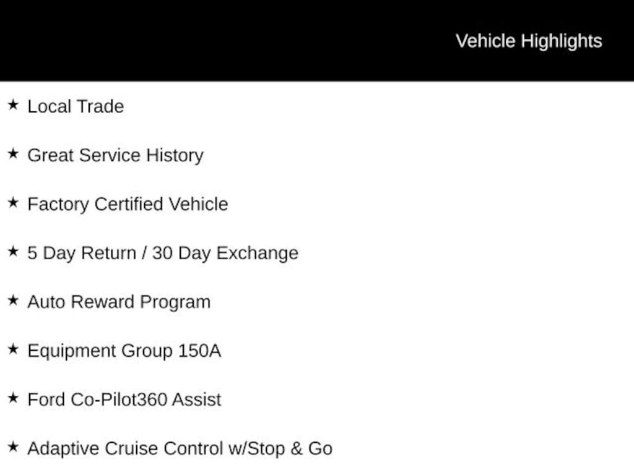Select the Auto Reward Program text
634x475 pixels.
119,302
